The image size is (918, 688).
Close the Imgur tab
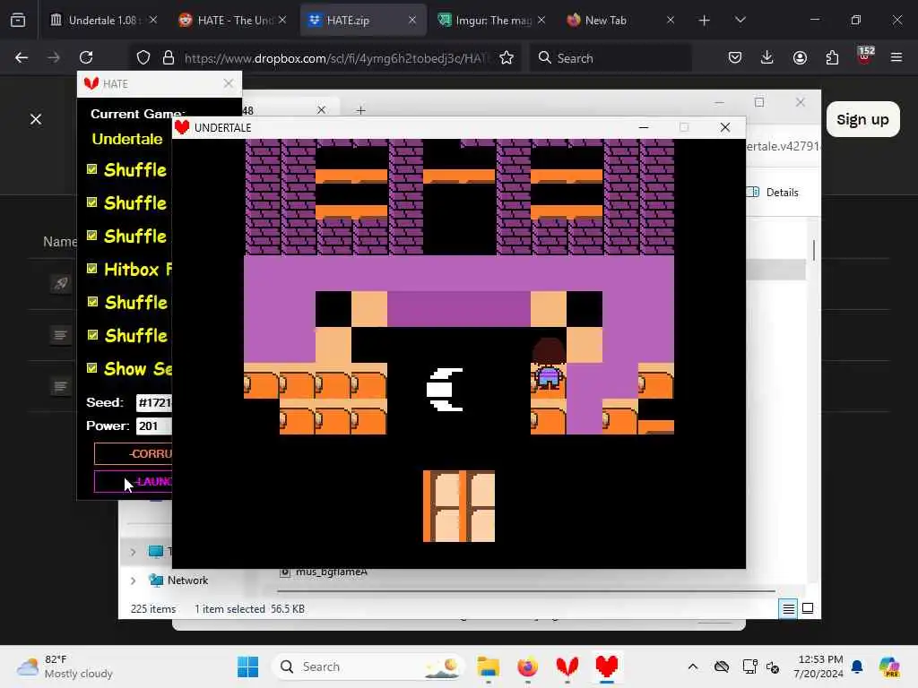click(541, 21)
